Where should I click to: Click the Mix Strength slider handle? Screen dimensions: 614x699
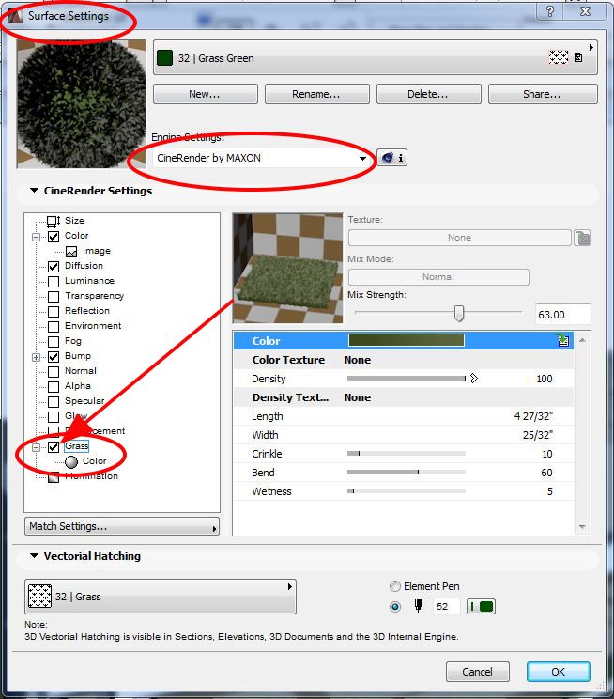coord(459,313)
